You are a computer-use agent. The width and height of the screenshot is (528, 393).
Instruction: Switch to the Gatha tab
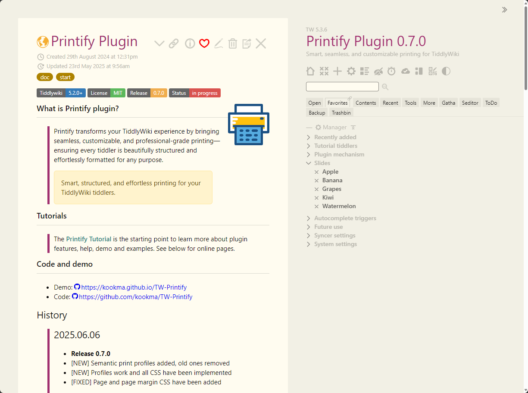(x=449, y=103)
